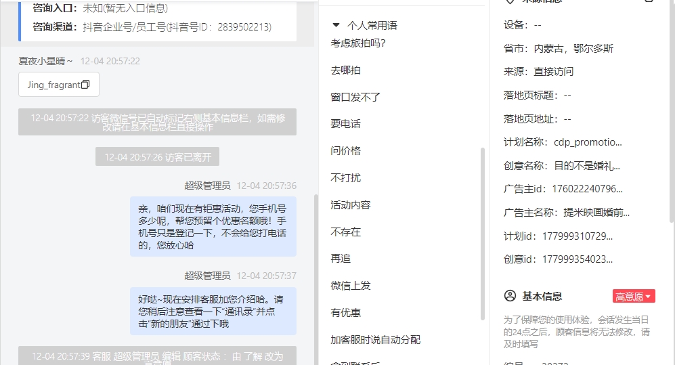This screenshot has height=365, width=675.
Task: Click the 钜惠活动 phone request message
Action: [213, 227]
